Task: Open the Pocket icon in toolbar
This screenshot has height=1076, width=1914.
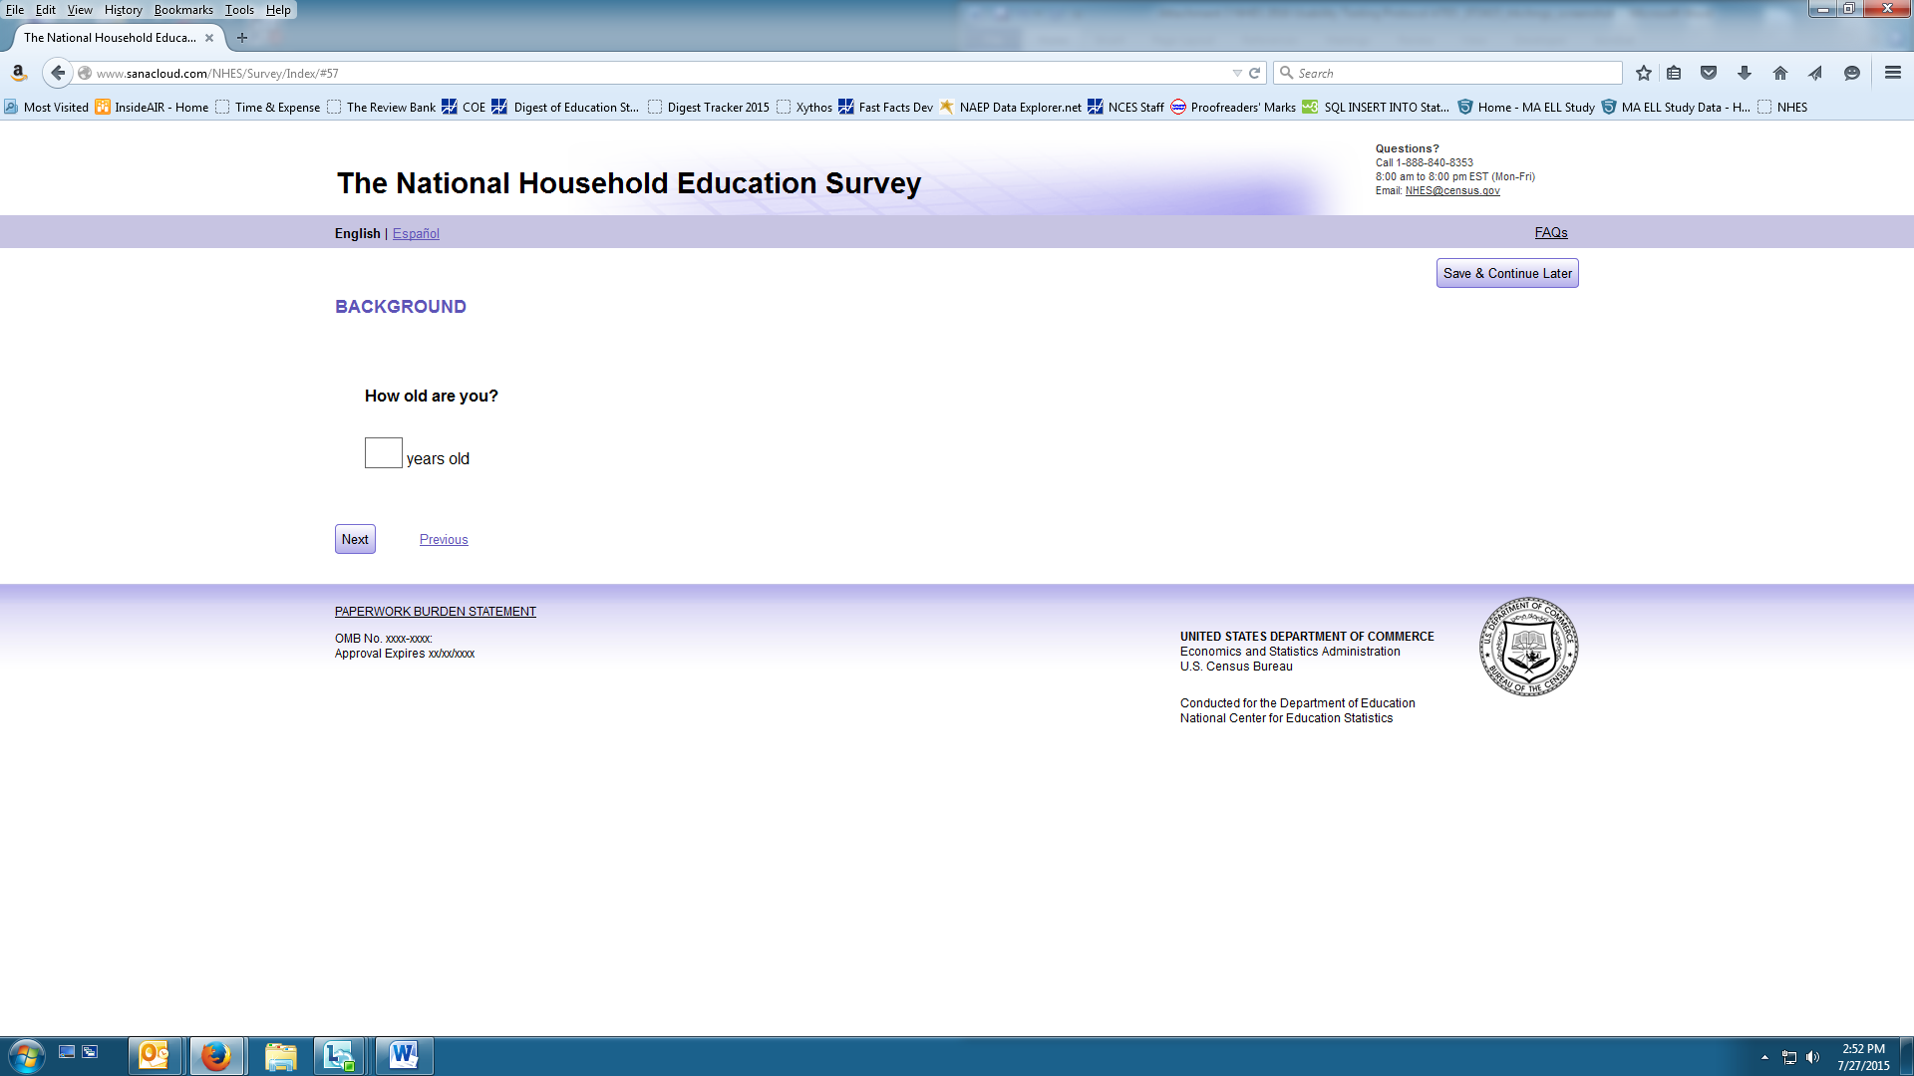Action: pos(1709,73)
